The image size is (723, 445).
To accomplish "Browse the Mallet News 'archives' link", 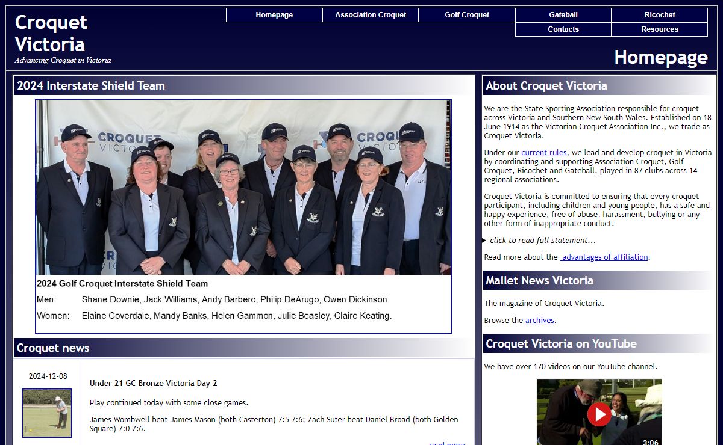I will tap(539, 321).
